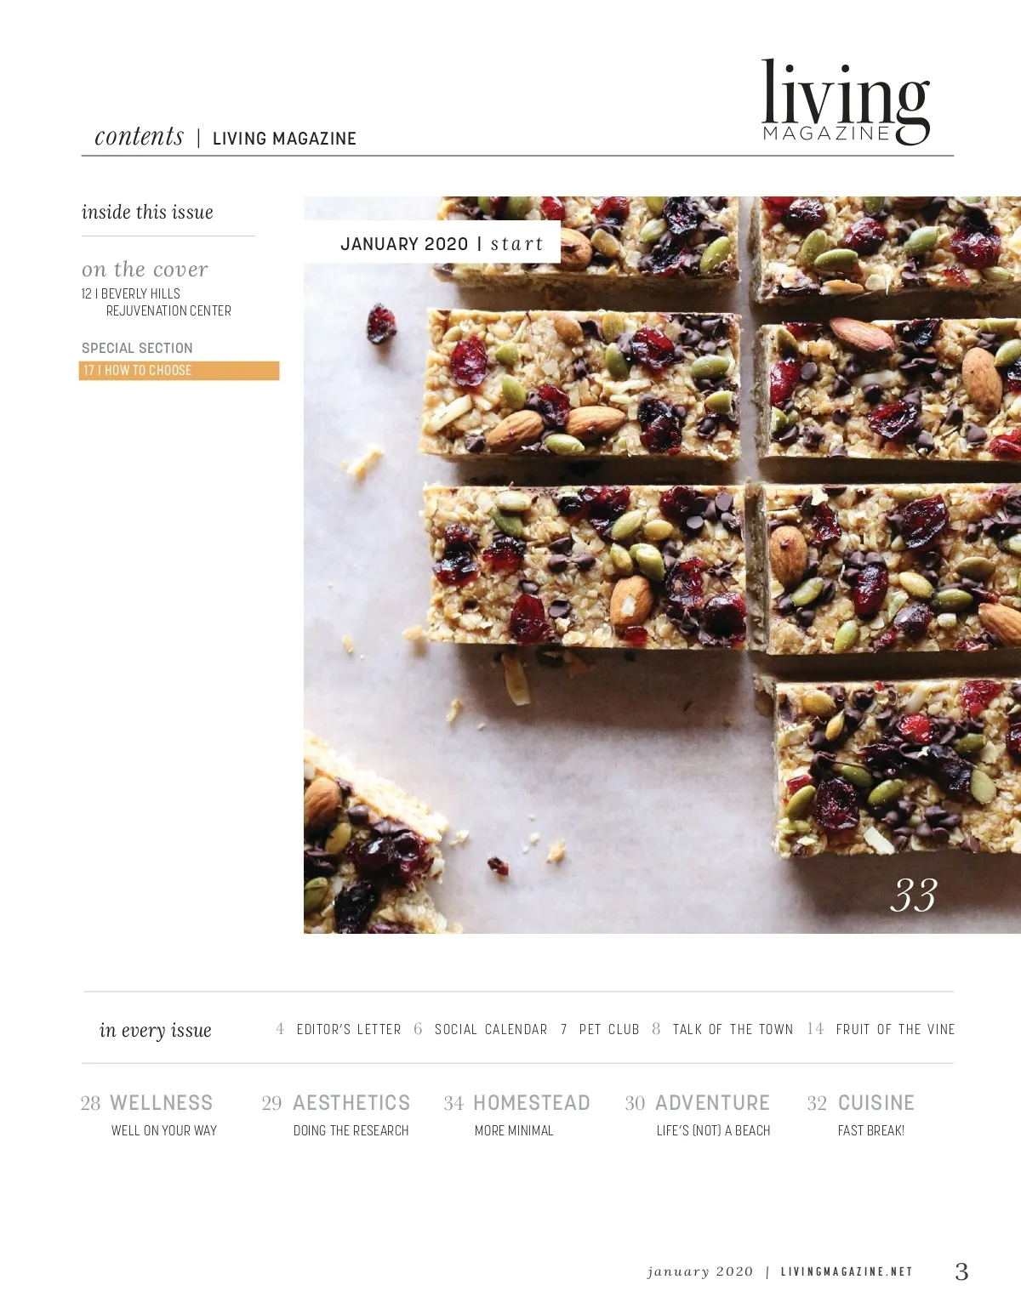The width and height of the screenshot is (1021, 1308).
Task: Click 'Fast Break!' article title
Action: click(871, 1130)
